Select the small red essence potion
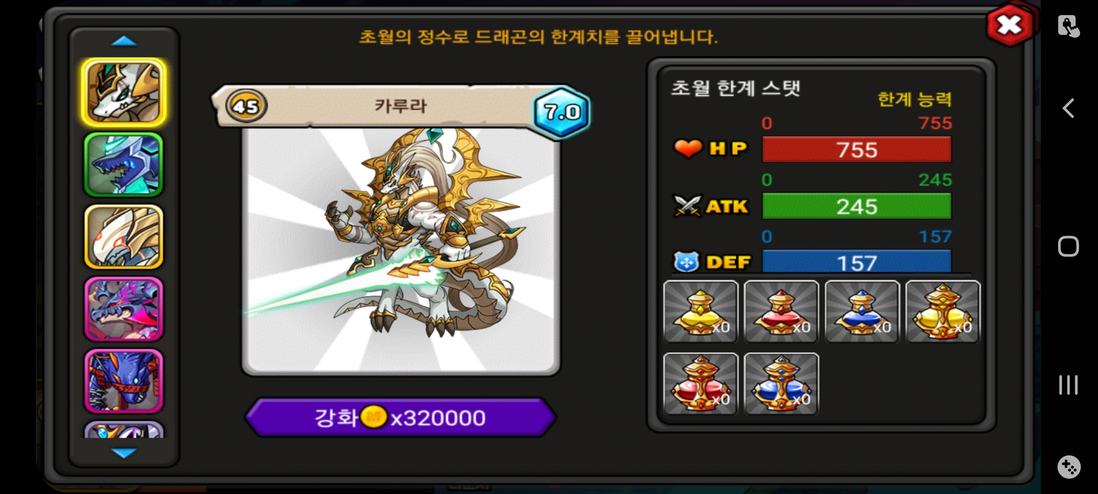The height and width of the screenshot is (494, 1098). tap(781, 311)
